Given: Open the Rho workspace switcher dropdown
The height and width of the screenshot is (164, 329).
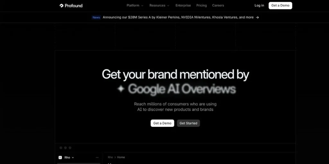Looking at the screenshot, I should pos(69,158).
